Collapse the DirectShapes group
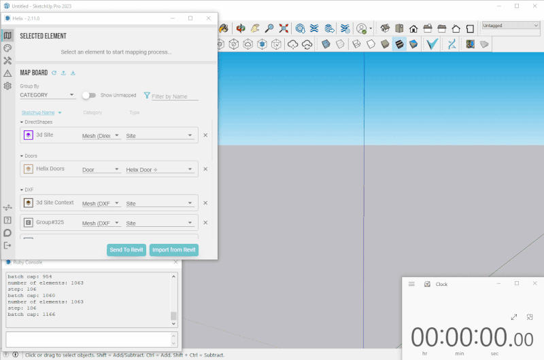 click(x=22, y=122)
